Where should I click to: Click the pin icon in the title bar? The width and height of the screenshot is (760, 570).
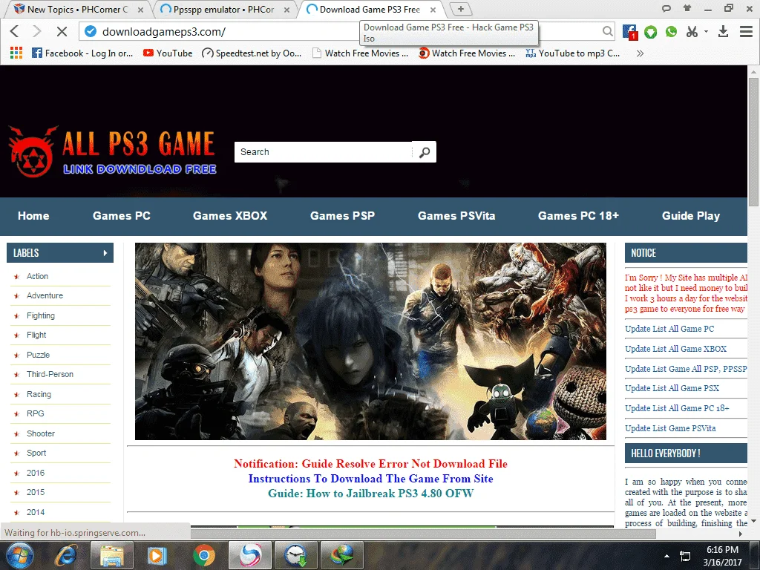click(x=687, y=7)
